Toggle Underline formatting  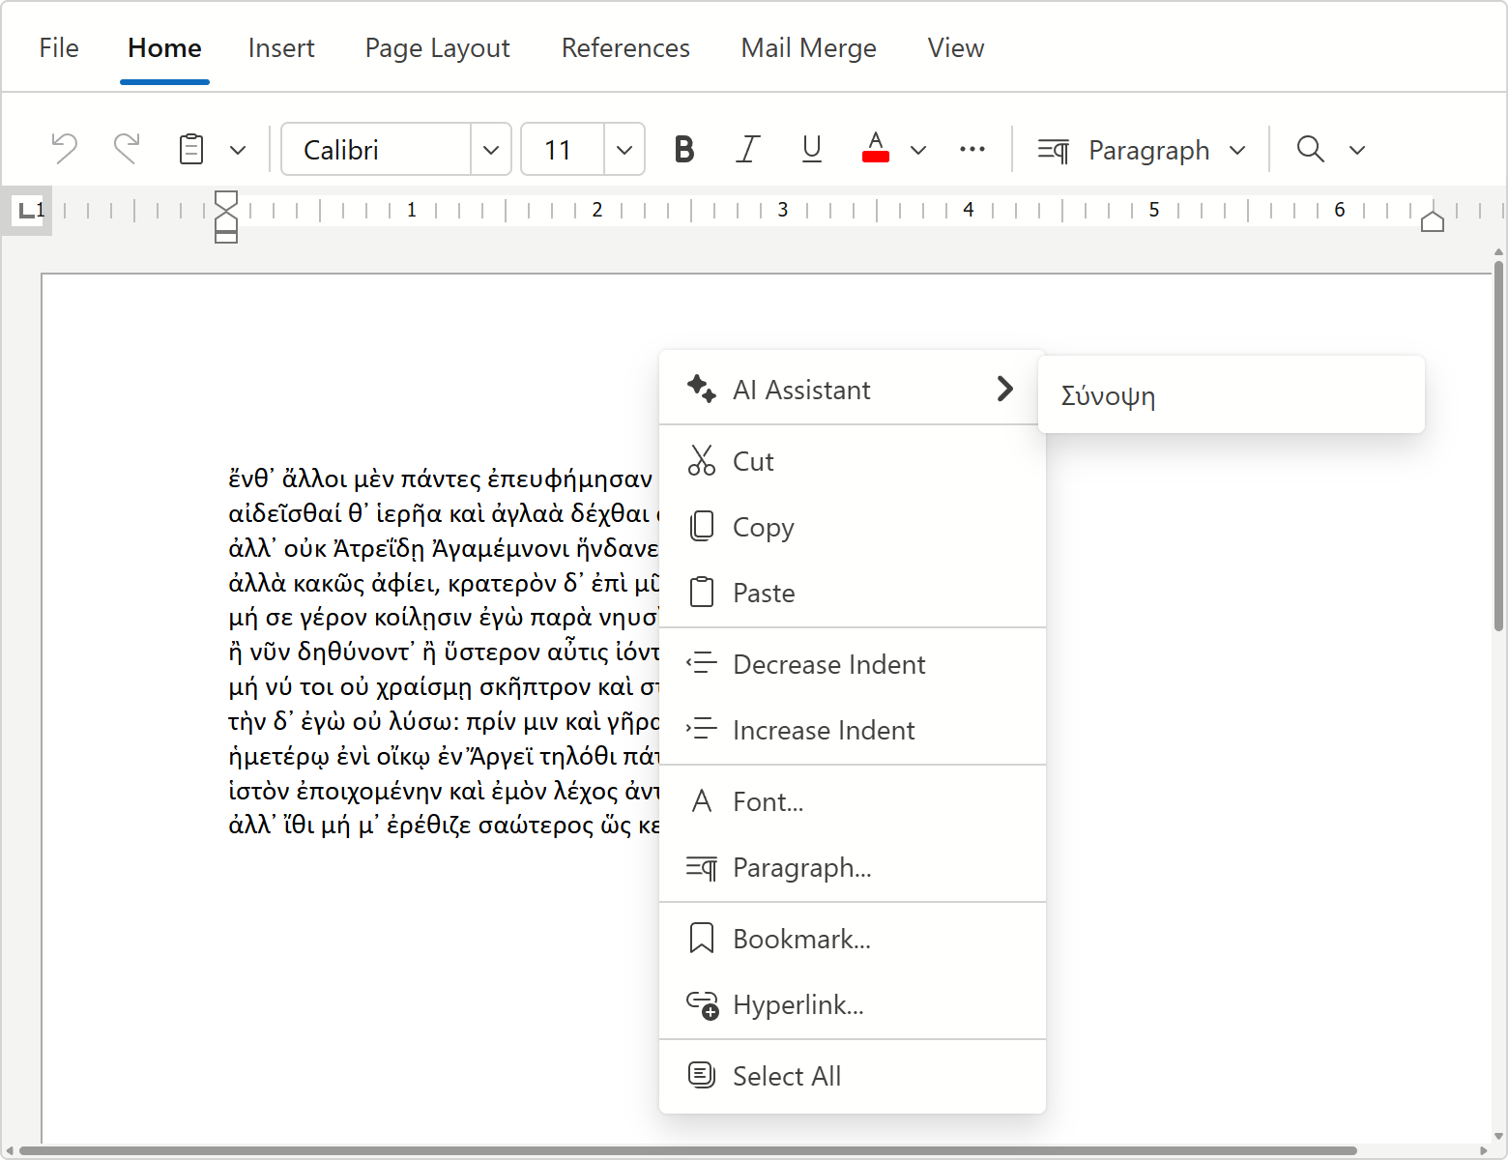click(811, 149)
